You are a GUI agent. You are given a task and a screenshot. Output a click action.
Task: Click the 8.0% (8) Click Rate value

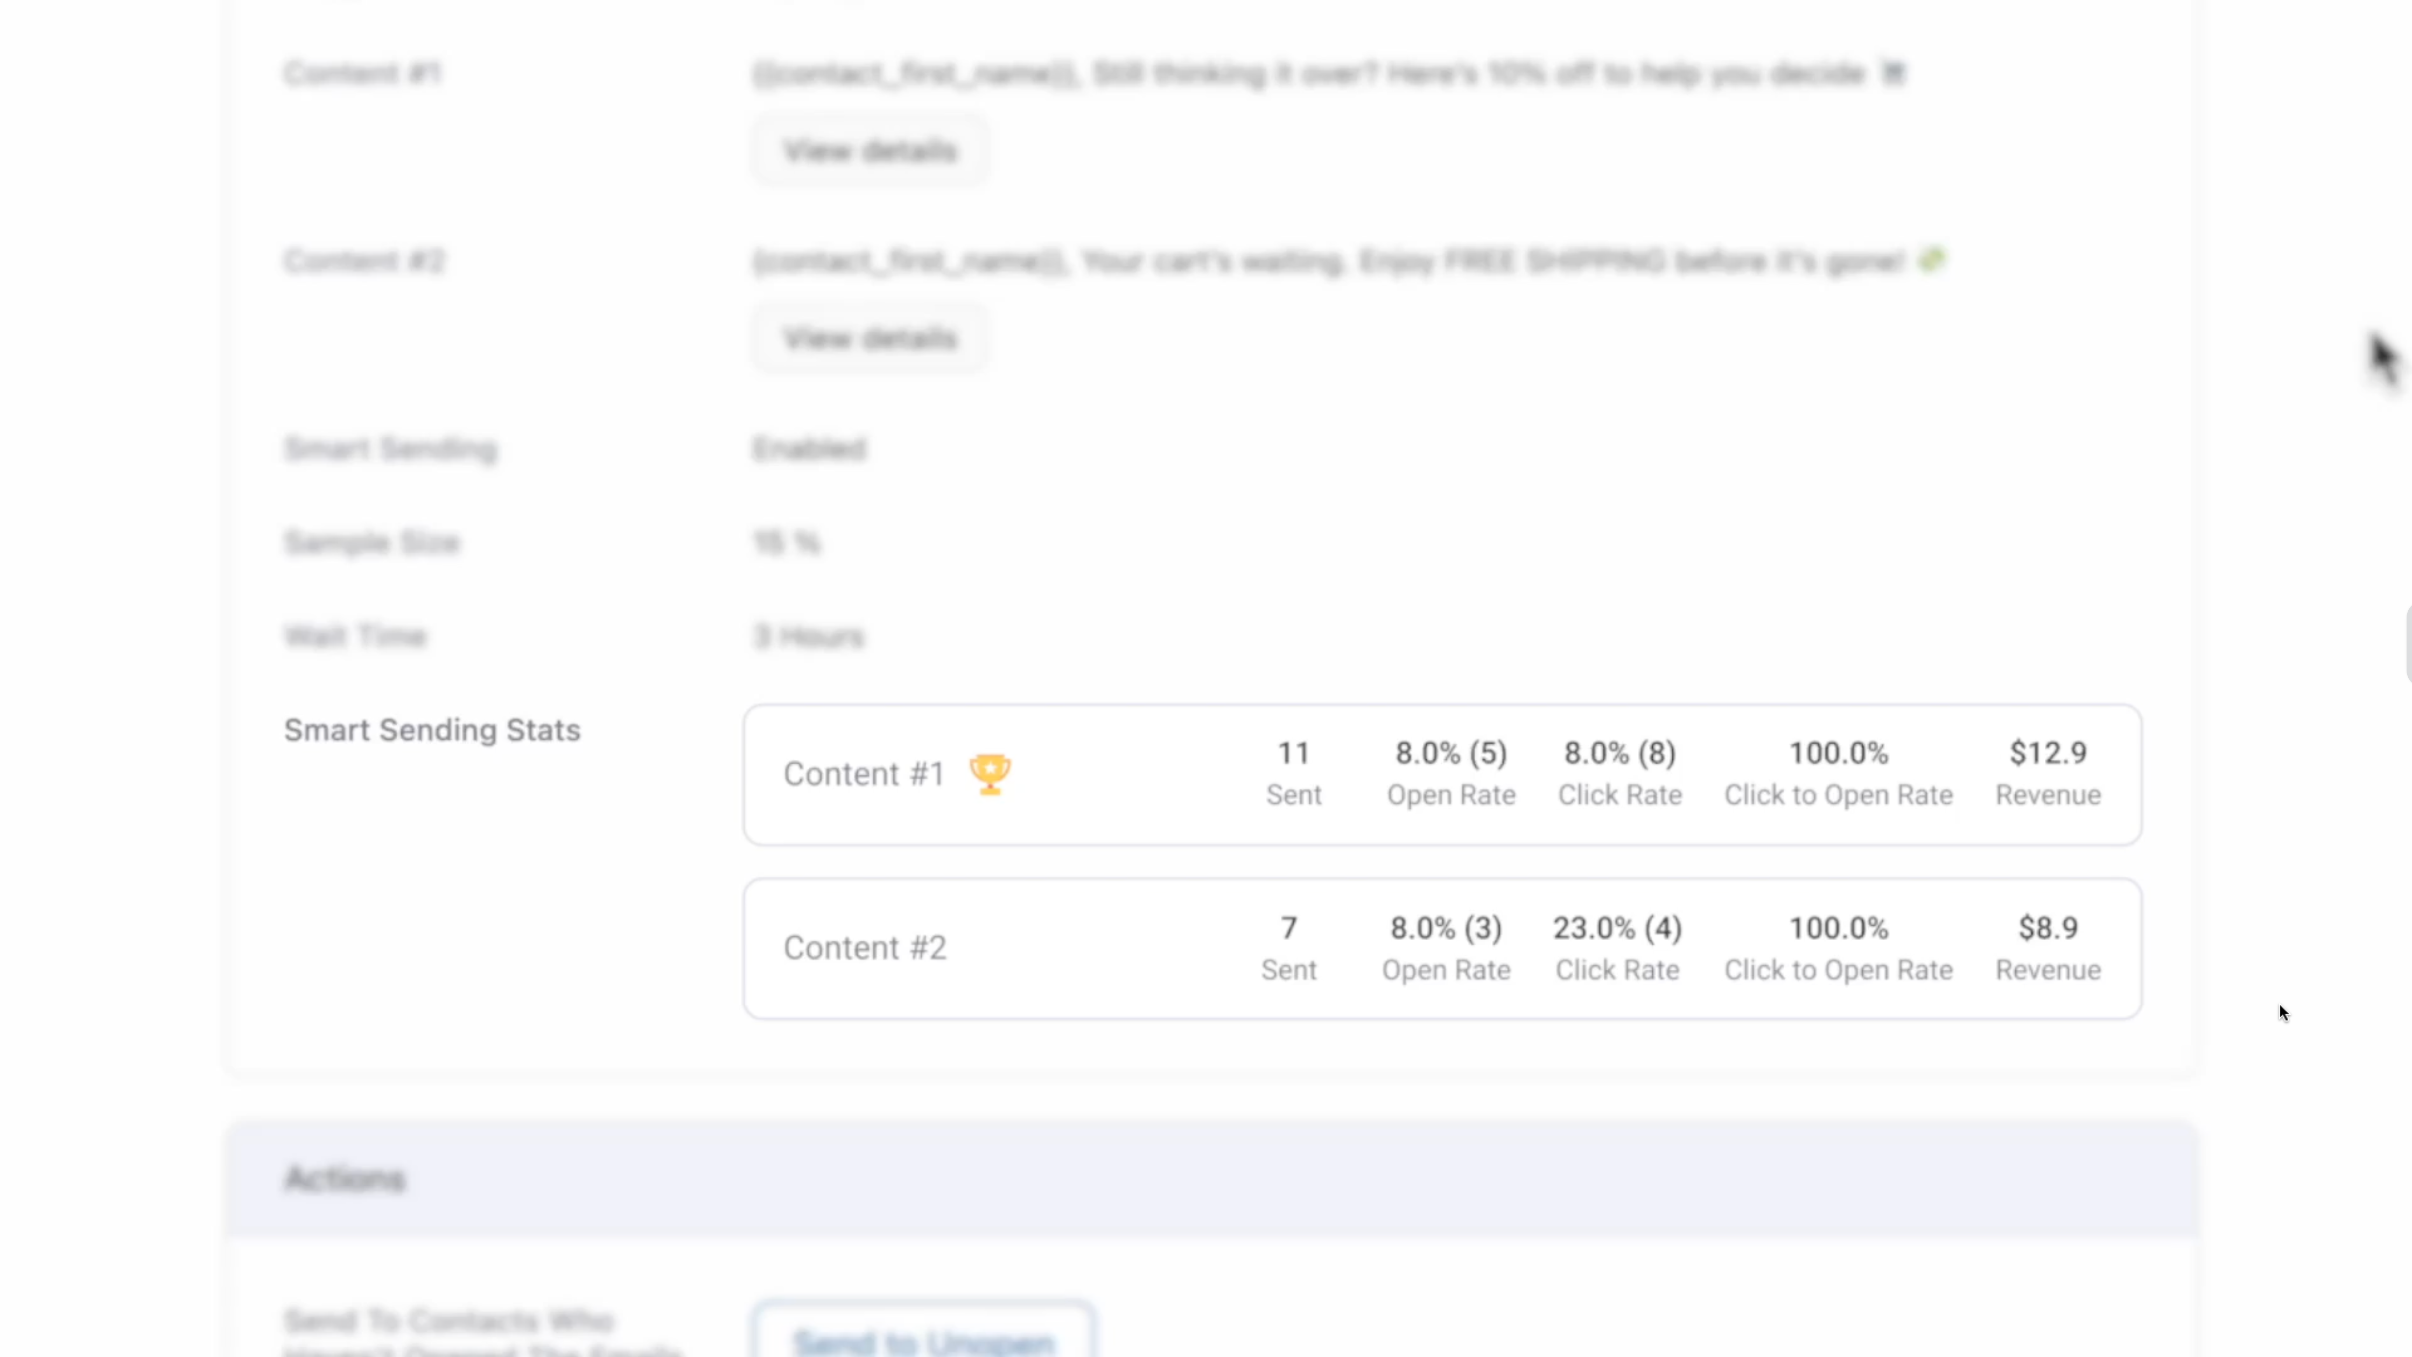pyautogui.click(x=1620, y=753)
